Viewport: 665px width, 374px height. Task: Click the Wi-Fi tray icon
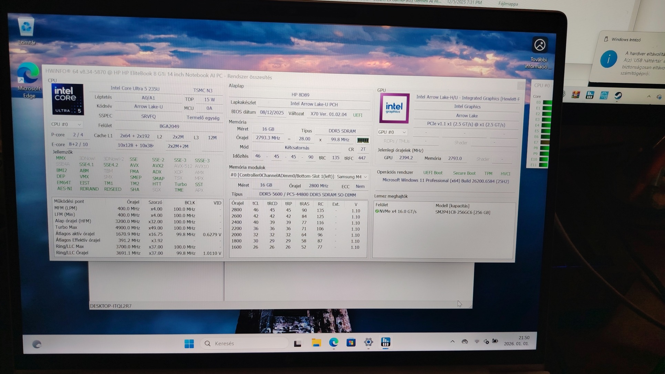477,342
